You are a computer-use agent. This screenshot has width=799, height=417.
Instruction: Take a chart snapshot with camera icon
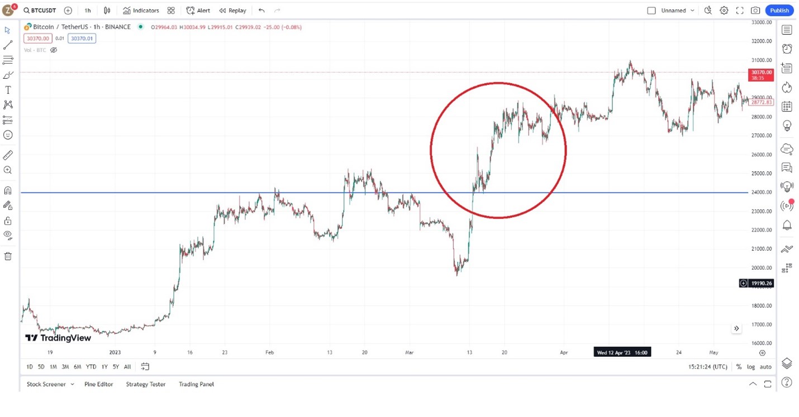coord(755,11)
